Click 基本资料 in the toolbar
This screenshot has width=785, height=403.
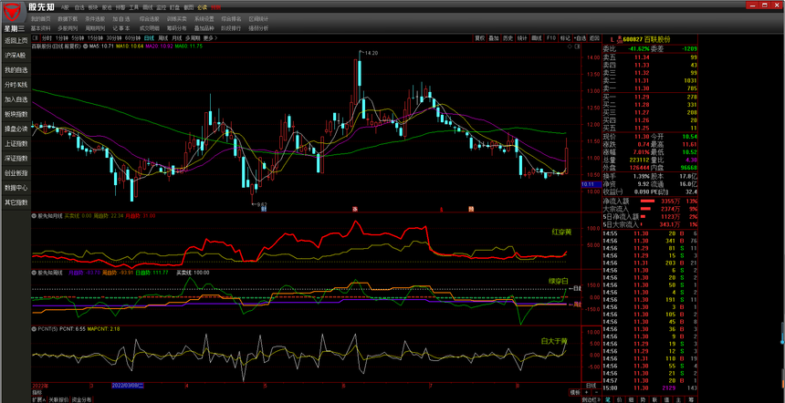[x=40, y=28]
